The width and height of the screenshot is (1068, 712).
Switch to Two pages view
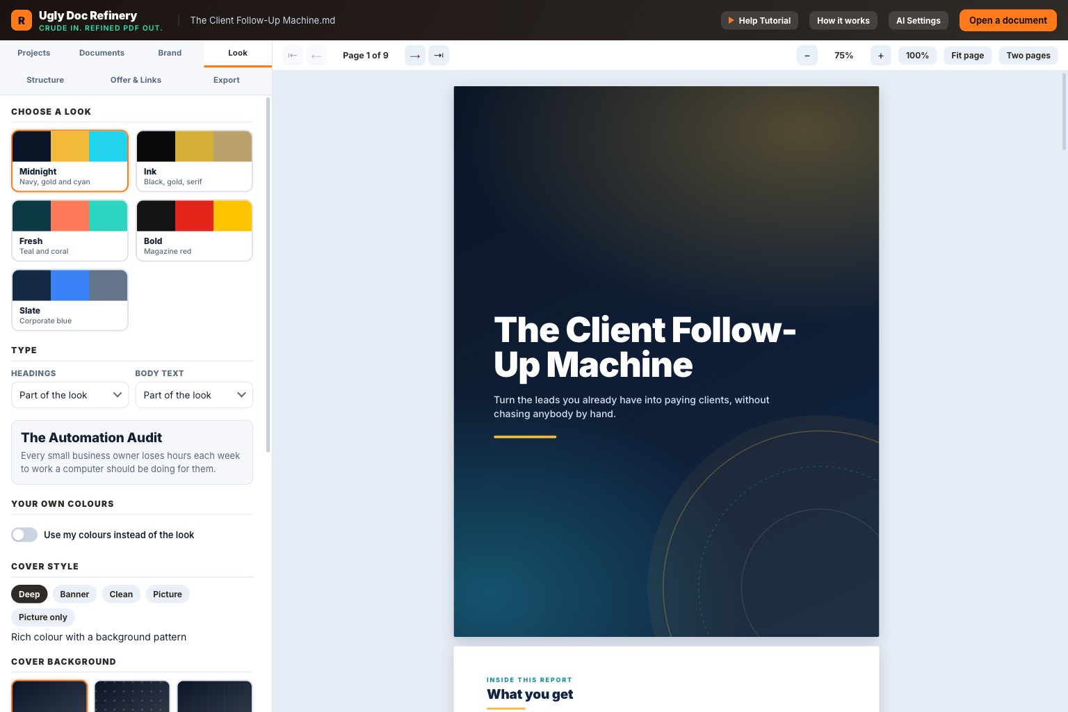click(1028, 56)
